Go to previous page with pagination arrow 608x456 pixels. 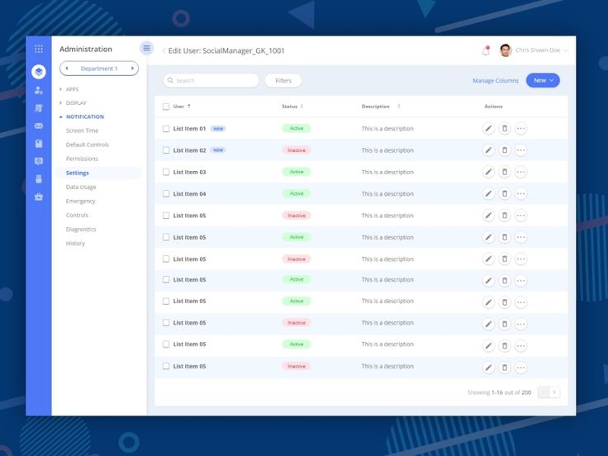(544, 392)
